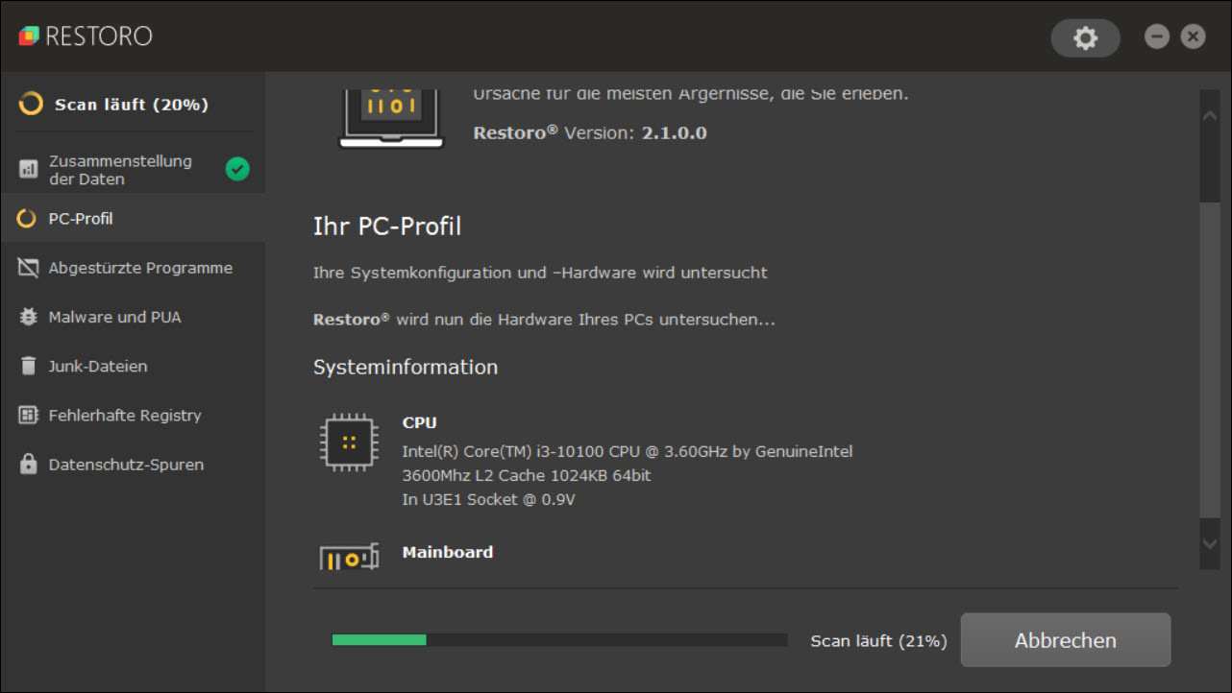Minimize the Restoro window
This screenshot has height=693, width=1232.
point(1157,36)
